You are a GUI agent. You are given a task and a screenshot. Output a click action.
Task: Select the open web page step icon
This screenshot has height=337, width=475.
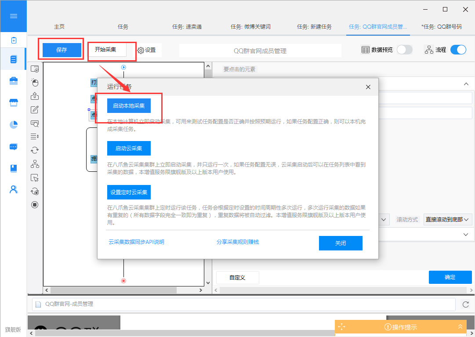pyautogui.click(x=35, y=69)
